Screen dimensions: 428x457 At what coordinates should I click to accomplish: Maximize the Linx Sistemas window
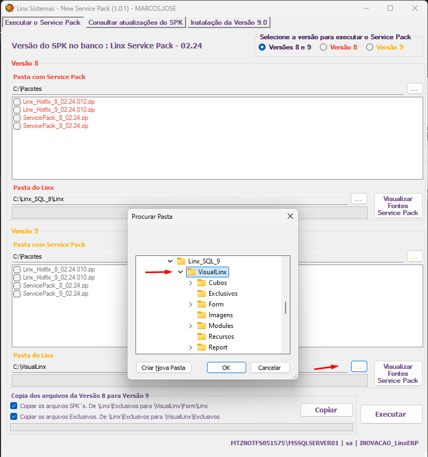(390, 8)
